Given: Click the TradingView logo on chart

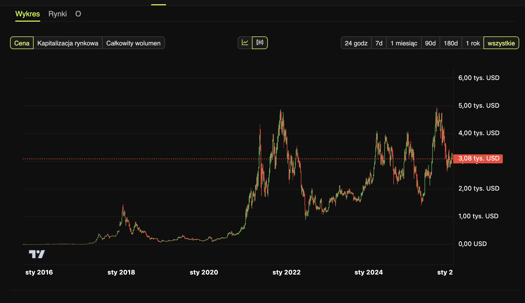Looking at the screenshot, I should point(37,254).
